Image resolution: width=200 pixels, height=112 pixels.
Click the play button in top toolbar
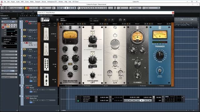click(70, 8)
